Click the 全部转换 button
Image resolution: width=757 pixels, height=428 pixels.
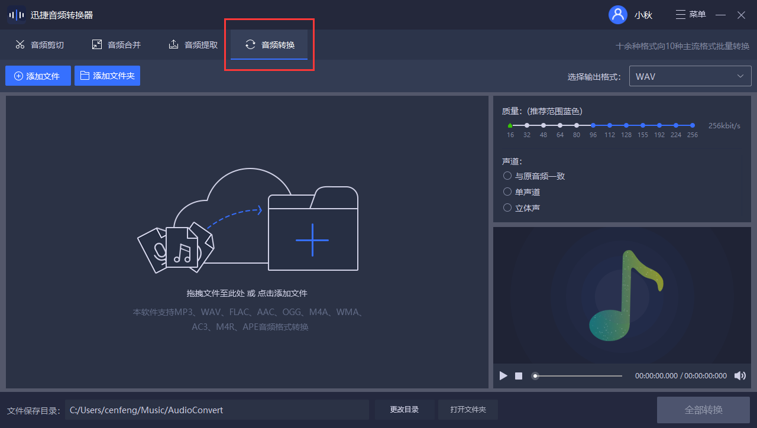point(703,410)
